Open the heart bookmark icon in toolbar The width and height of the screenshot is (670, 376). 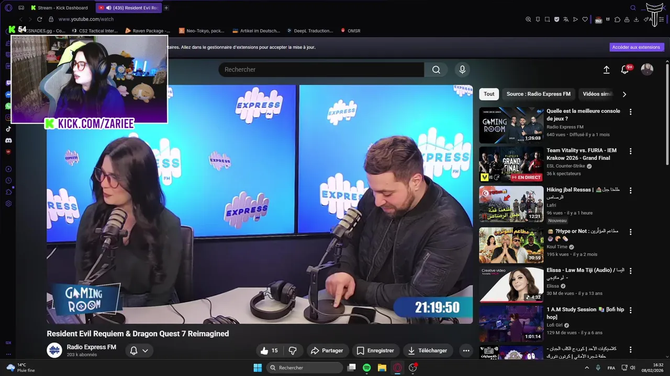tap(585, 19)
